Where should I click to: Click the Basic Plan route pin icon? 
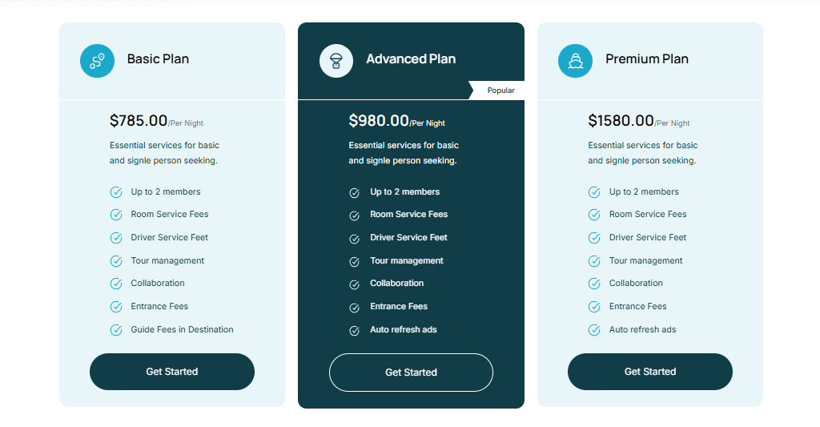click(98, 61)
